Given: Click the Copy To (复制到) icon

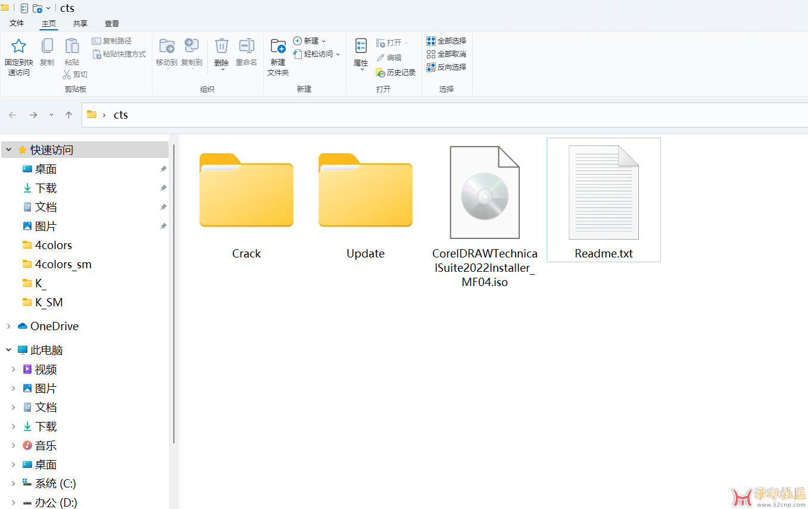Looking at the screenshot, I should (192, 46).
